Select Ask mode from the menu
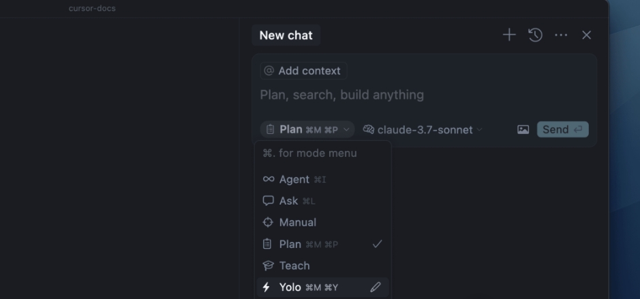Image resolution: width=640 pixels, height=299 pixels. point(289,201)
